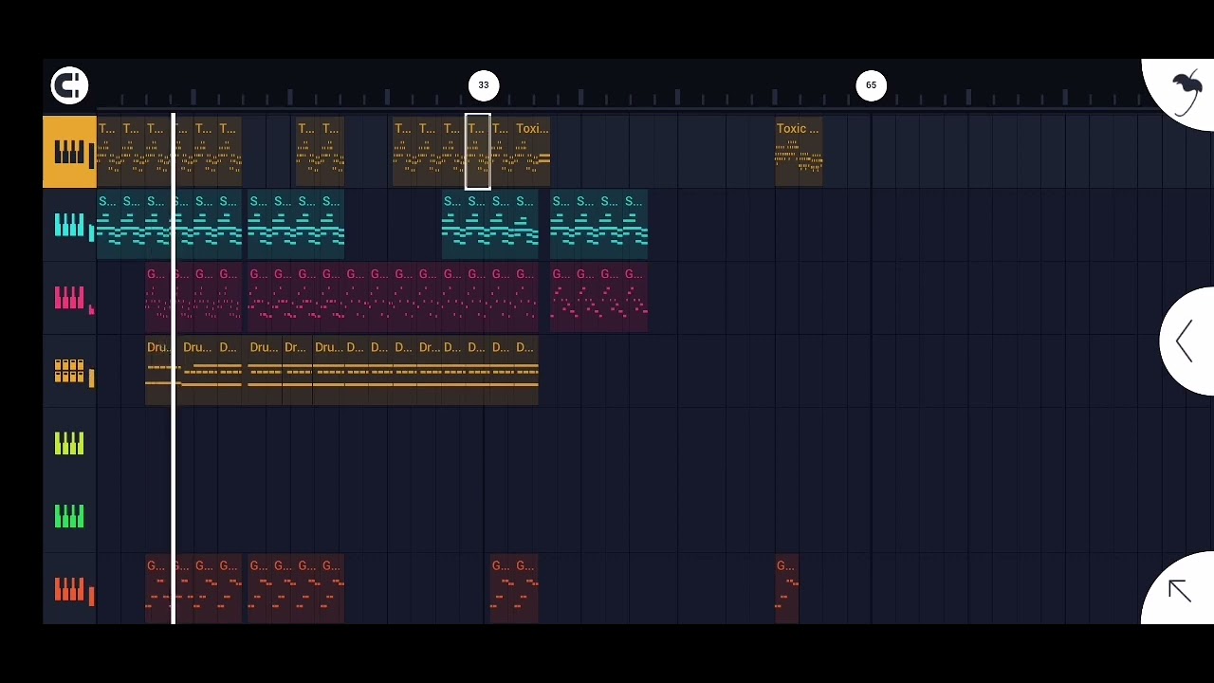The height and width of the screenshot is (683, 1214).
Task: Select the cyan keyboard track icon
Action: (x=69, y=225)
